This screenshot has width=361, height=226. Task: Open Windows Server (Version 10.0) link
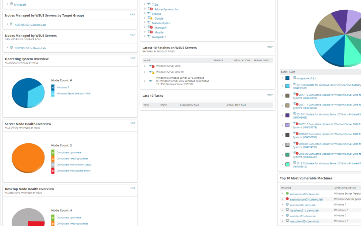74,93
